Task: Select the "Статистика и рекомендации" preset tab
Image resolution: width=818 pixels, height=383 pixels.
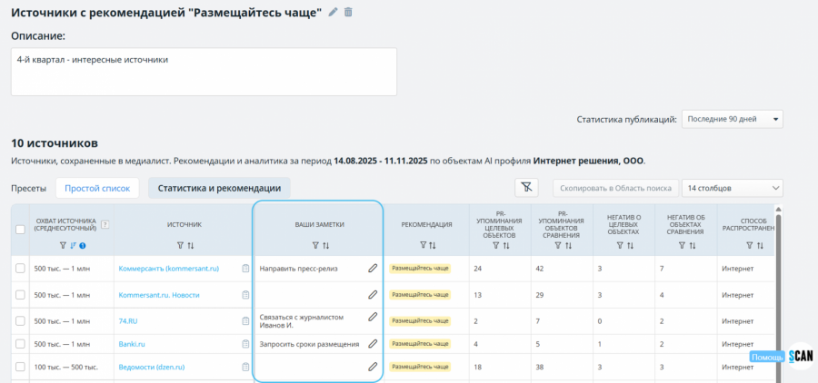Action: click(x=218, y=188)
